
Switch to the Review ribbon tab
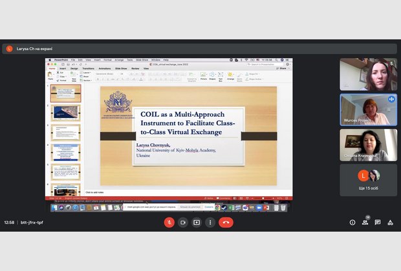coord(135,68)
